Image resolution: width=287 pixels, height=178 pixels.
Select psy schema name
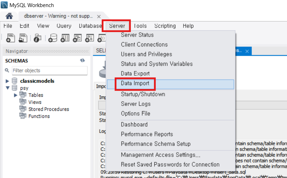(24, 88)
